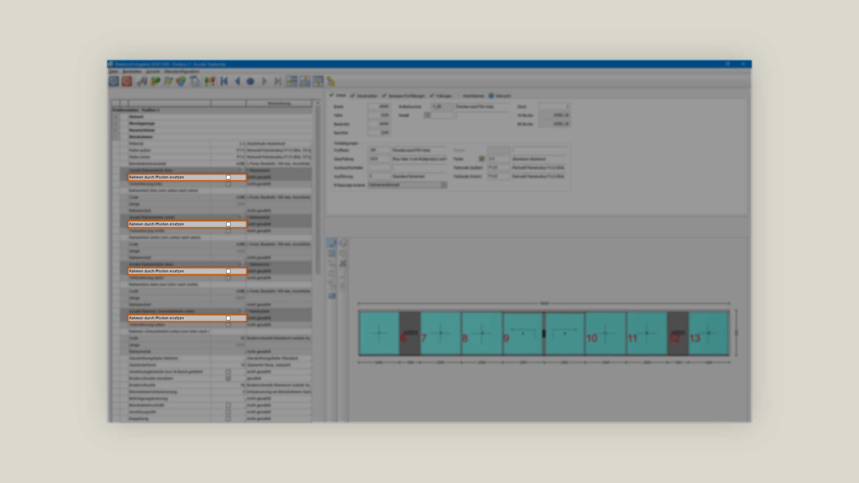Image resolution: width=859 pixels, height=483 pixels.
Task: Jump to last position with skip-forward arrow
Action: [x=277, y=81]
